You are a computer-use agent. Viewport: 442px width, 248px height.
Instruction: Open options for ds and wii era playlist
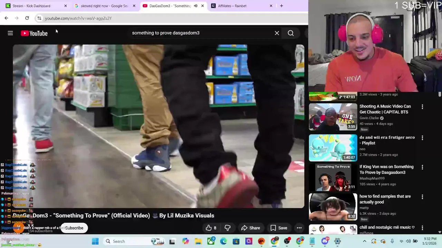click(x=422, y=138)
